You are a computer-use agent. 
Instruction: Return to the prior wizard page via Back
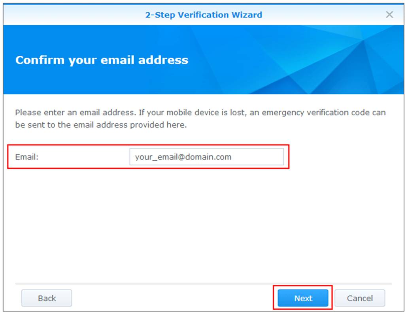point(47,298)
